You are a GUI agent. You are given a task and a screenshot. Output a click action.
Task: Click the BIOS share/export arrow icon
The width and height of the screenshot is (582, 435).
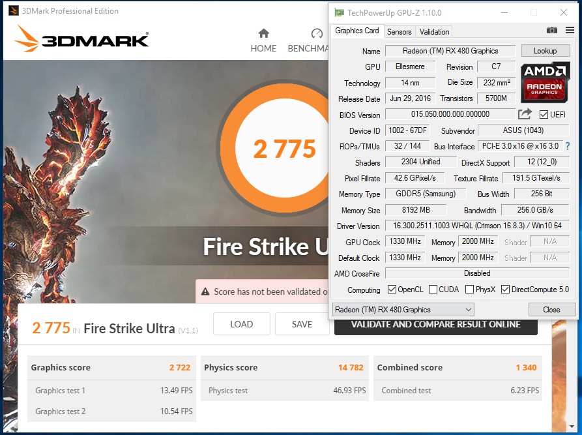[x=525, y=113]
